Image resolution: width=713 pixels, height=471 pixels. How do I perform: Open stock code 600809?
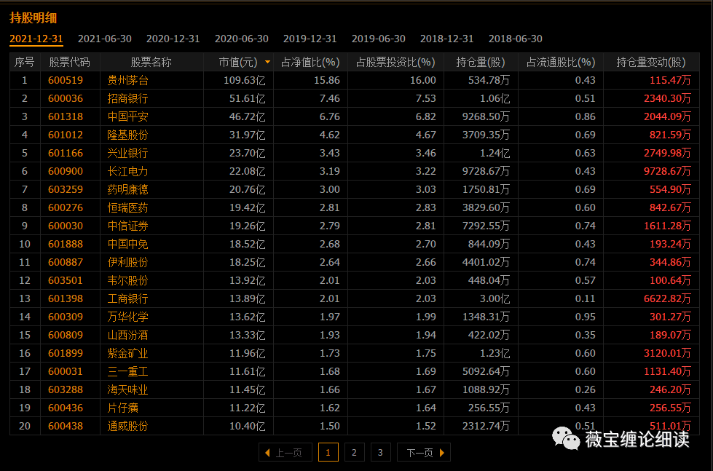coord(66,335)
